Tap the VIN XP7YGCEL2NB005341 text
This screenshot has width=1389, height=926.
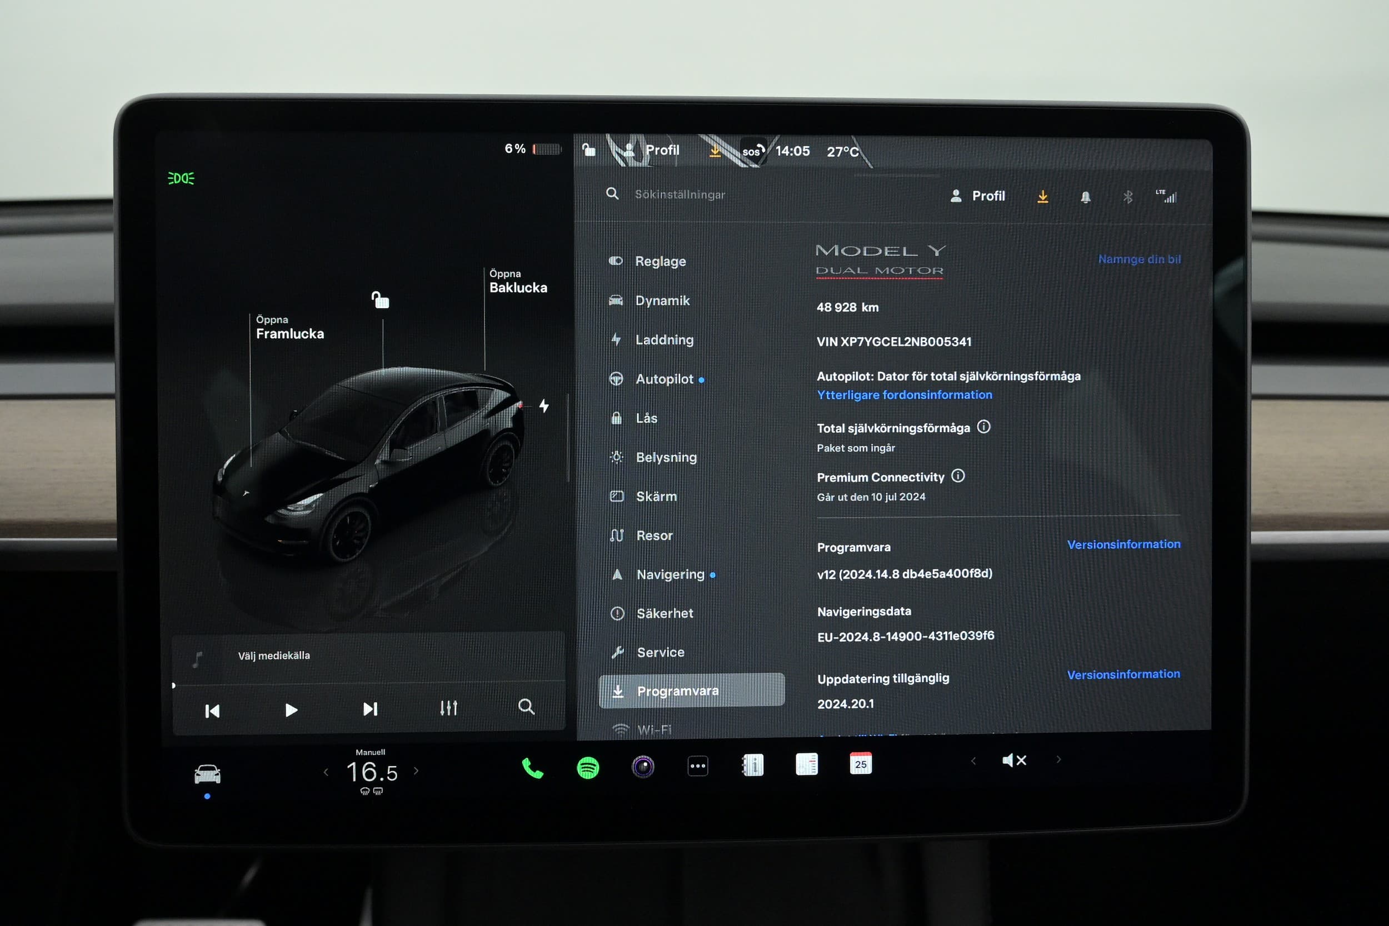click(x=893, y=341)
